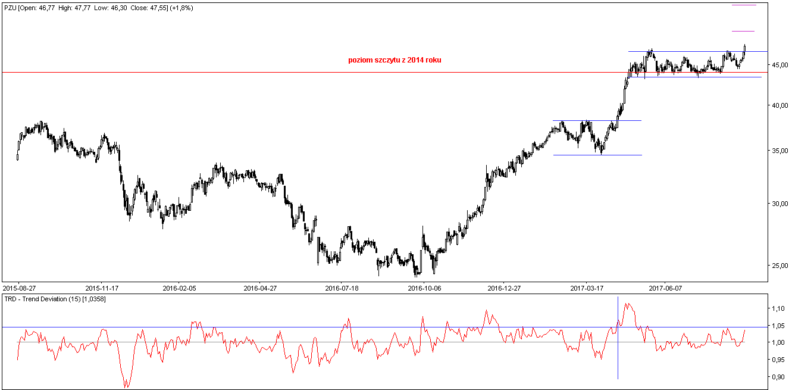Viewport: 792px width, 390px height.
Task: Select the lower magenta target line
Action: (743, 31)
